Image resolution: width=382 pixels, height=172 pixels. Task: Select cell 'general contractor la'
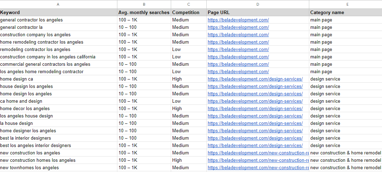(x=58, y=27)
